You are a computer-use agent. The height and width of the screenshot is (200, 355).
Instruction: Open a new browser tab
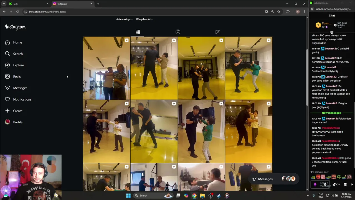(98, 4)
